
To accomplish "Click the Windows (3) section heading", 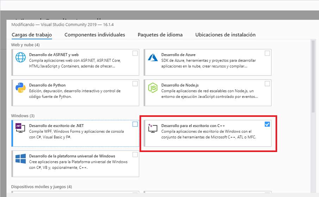I will (x=23, y=116).
